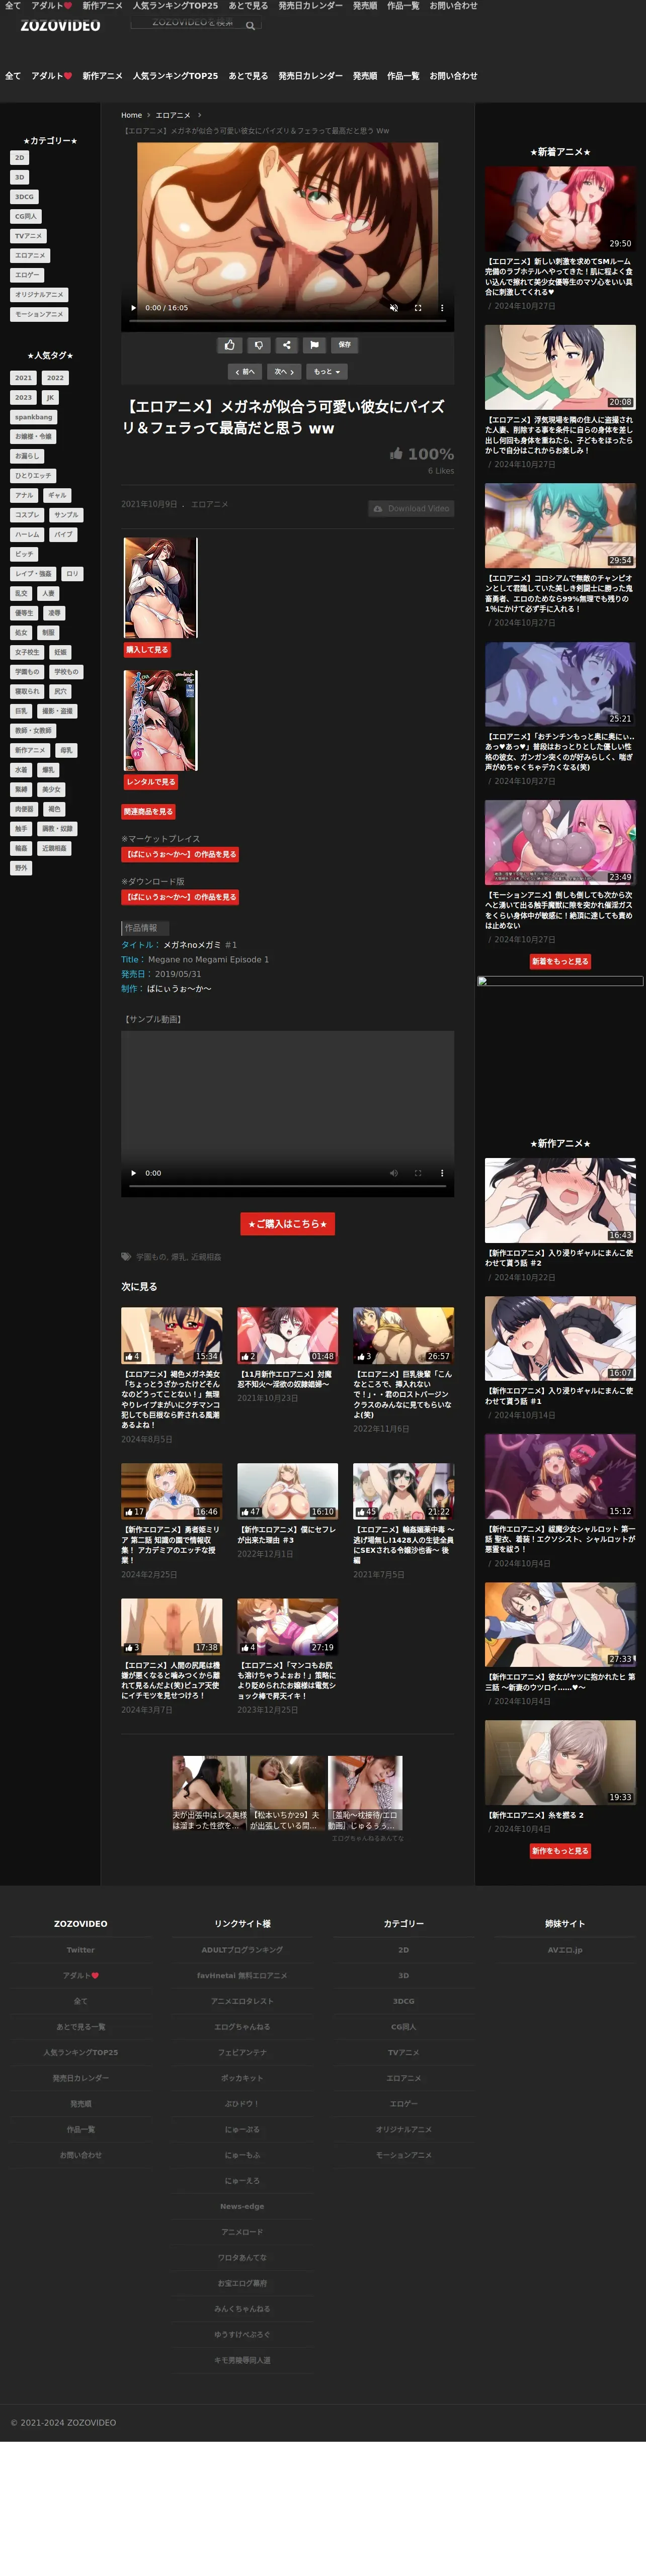Viewport: 646px width, 2576px height.
Task: Go to Home in the breadcrumb
Action: coord(132,115)
